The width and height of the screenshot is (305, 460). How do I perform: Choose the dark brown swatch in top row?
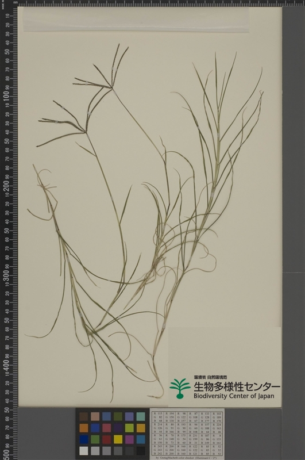click(83, 416)
